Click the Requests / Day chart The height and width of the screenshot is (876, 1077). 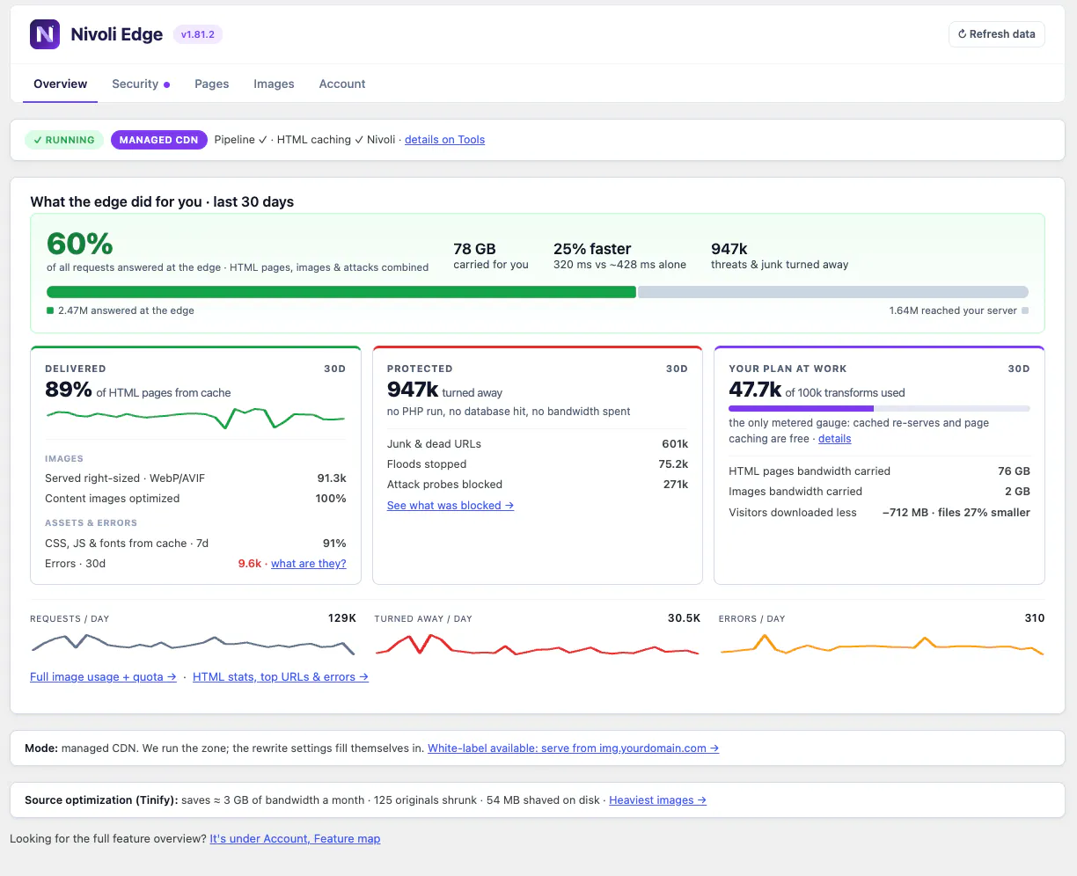coord(194,645)
